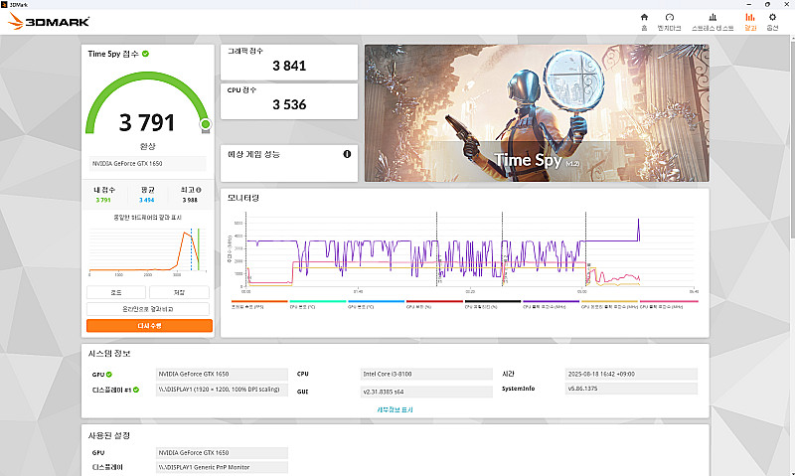Click the score gauge end-point handle
The height and width of the screenshot is (476, 795).
(x=206, y=125)
